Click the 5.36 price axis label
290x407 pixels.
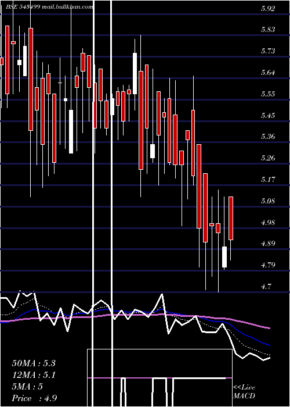pos(268,137)
